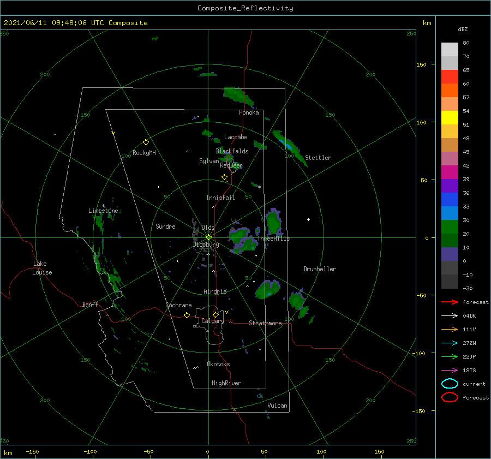Click the Drumheller town label
Screen dimensions: 491x459
click(320, 269)
